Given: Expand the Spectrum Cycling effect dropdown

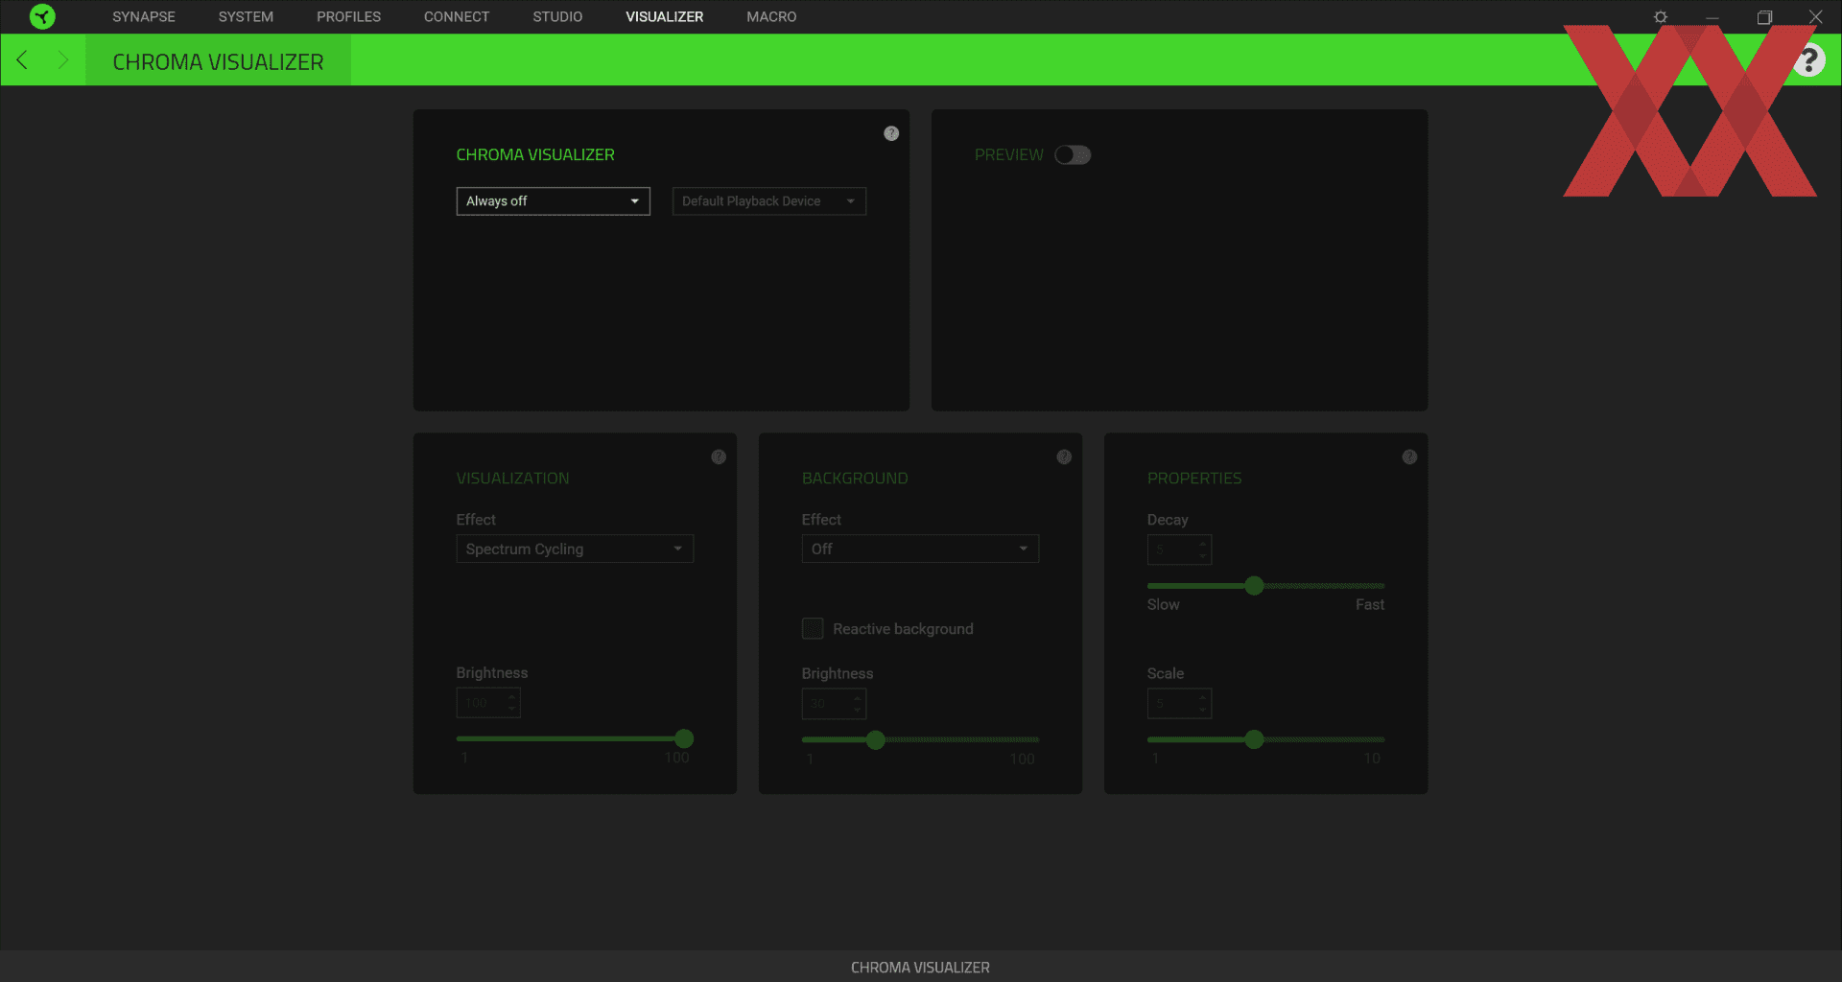Looking at the screenshot, I should (x=575, y=549).
